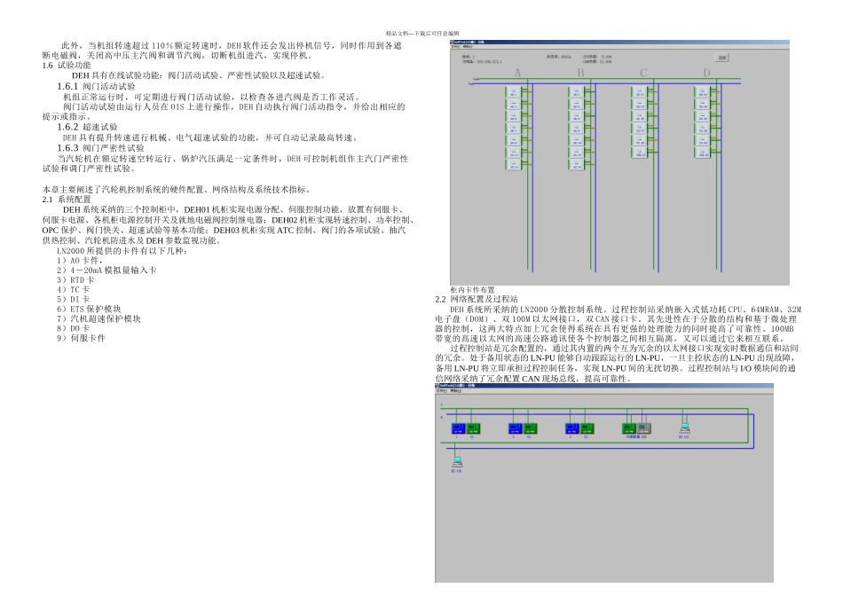Screen dimensions: 843x596
Task: Click caption '柜内卡件布置' under card diagram
Action: (x=472, y=290)
